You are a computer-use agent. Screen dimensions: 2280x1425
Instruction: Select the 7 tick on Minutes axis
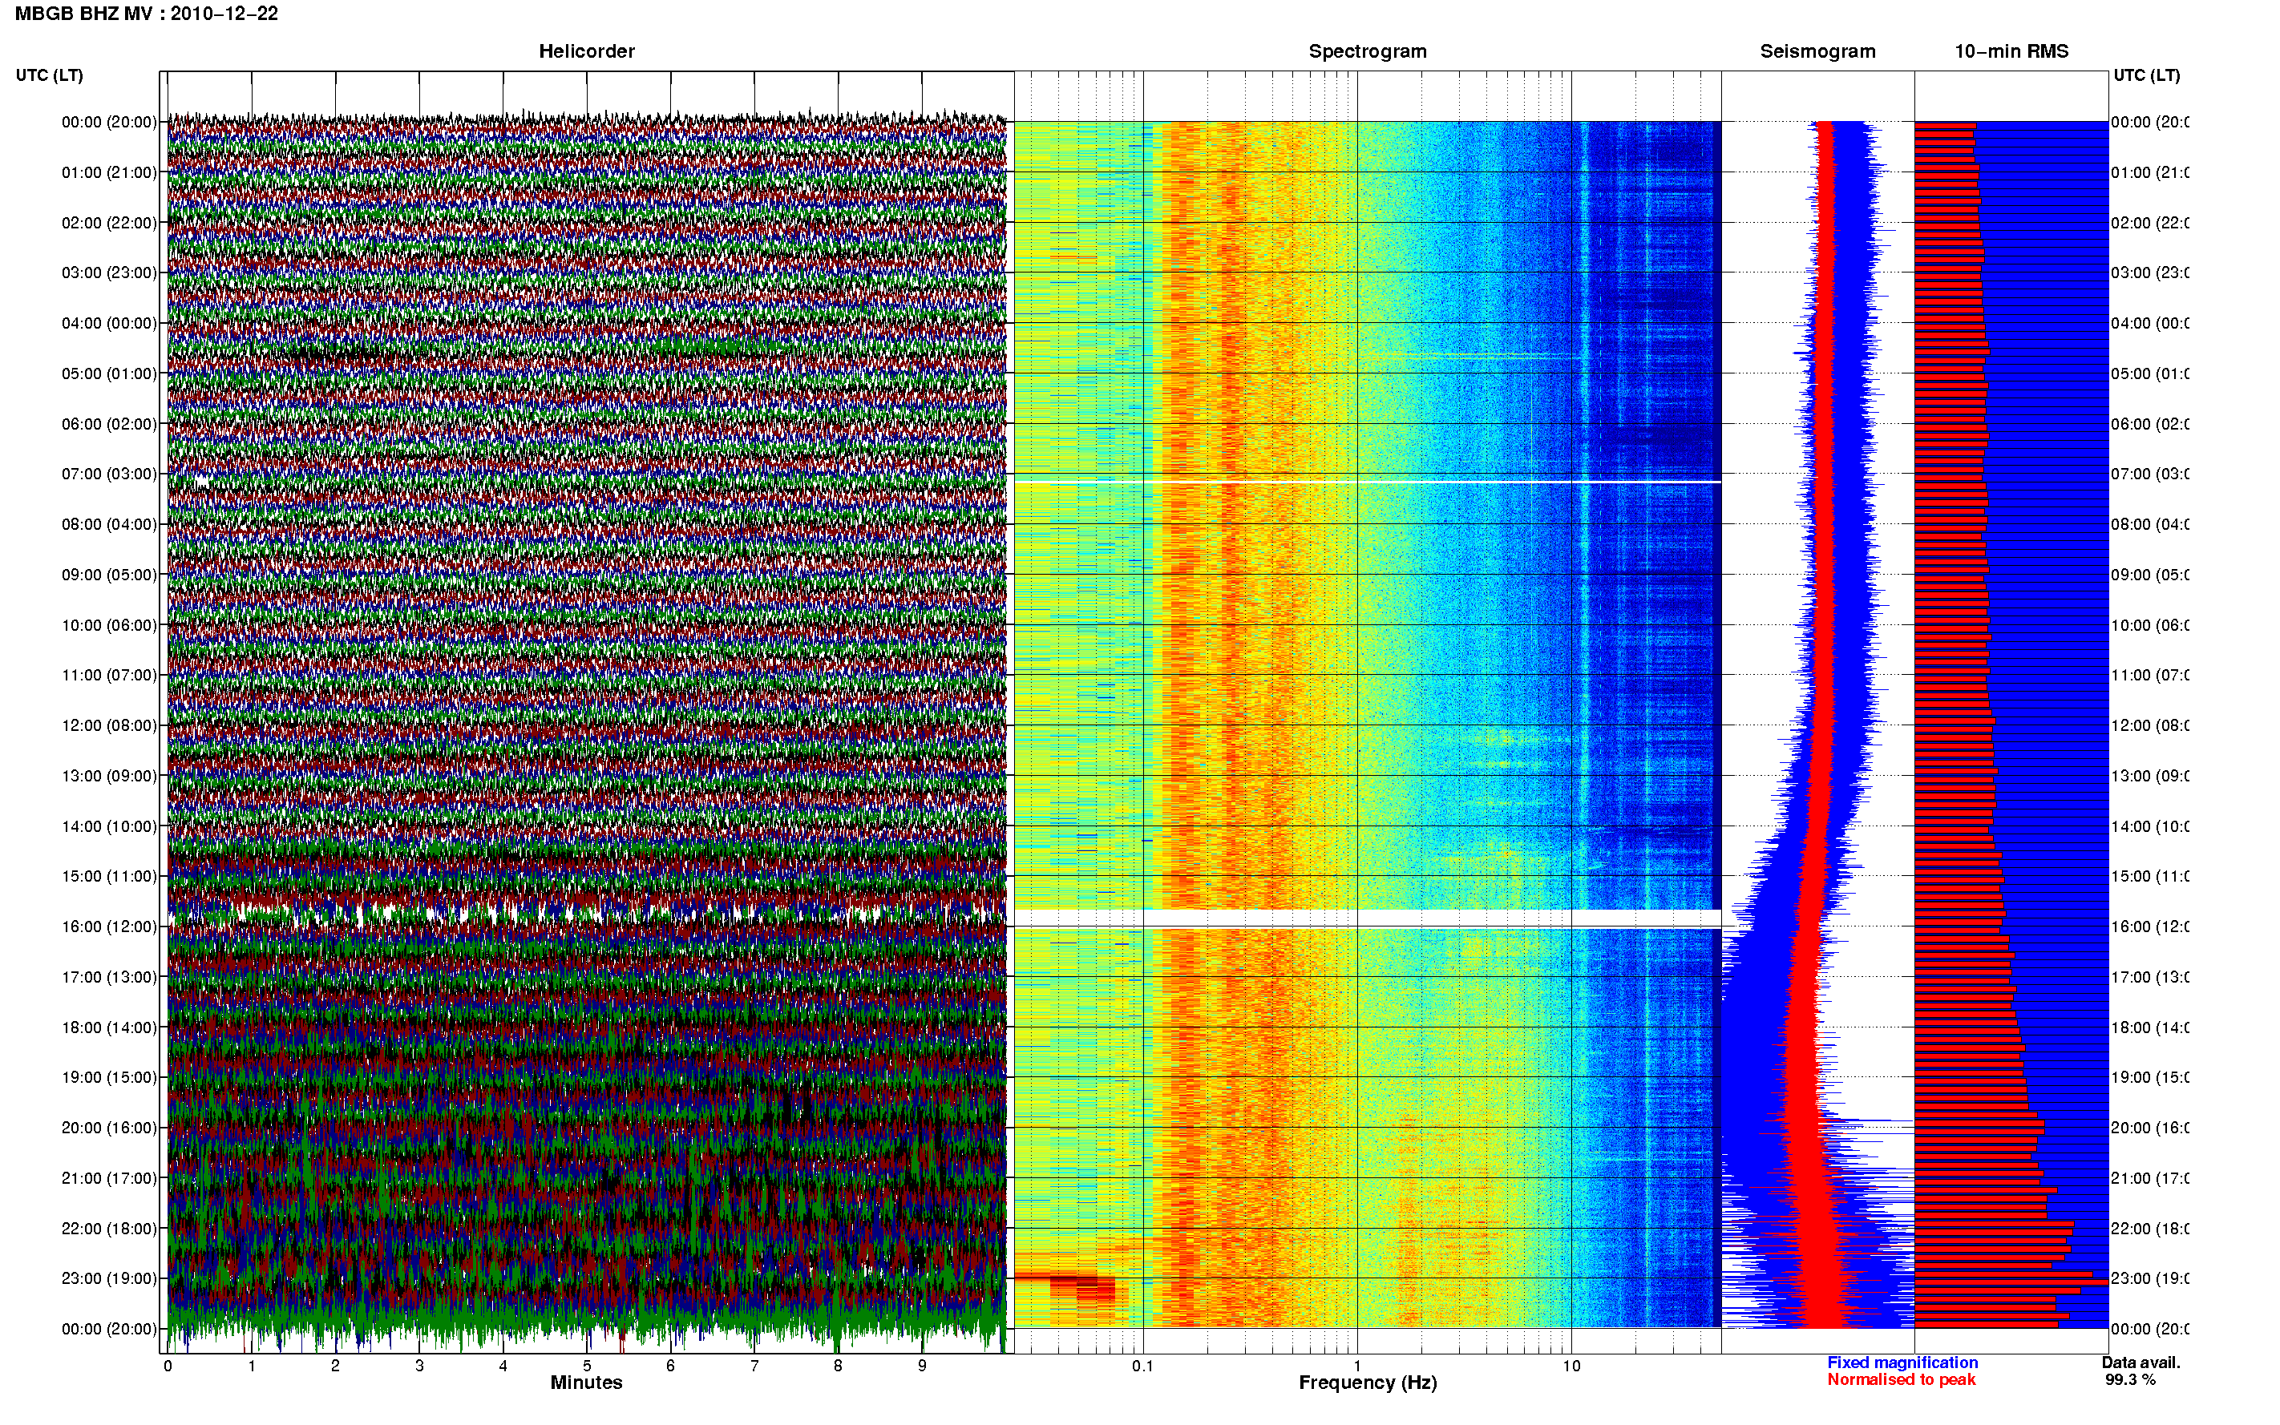(x=754, y=1366)
